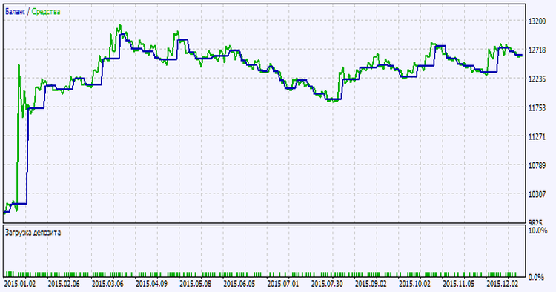
Task: Click the 13200 value on price axis
Action: [537, 21]
